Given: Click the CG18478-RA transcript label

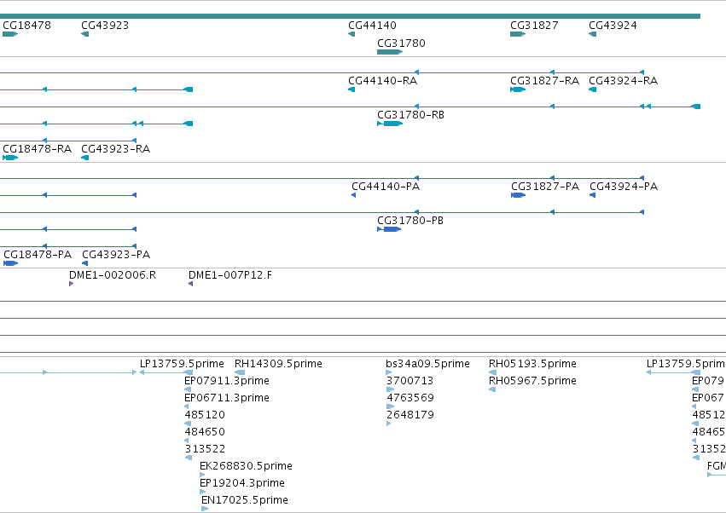Looking at the screenshot, I should [37, 149].
